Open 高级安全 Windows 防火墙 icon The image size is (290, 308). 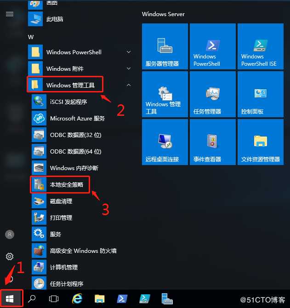[39, 251]
